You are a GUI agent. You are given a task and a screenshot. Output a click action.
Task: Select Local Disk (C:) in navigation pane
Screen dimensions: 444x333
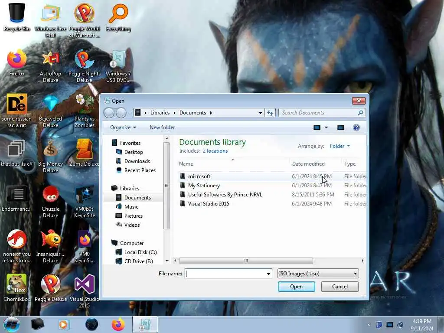[140, 252]
